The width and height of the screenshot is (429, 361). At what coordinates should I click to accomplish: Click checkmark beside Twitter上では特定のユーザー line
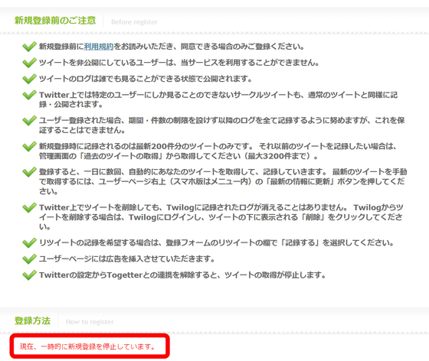click(29, 95)
